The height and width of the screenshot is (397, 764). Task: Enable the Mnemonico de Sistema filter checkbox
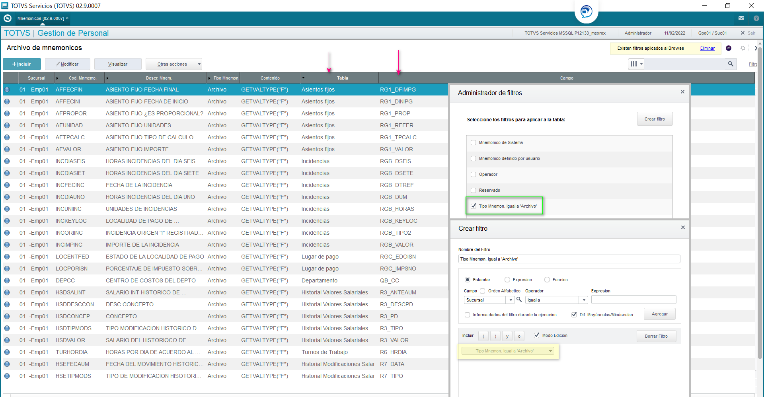coord(473,142)
